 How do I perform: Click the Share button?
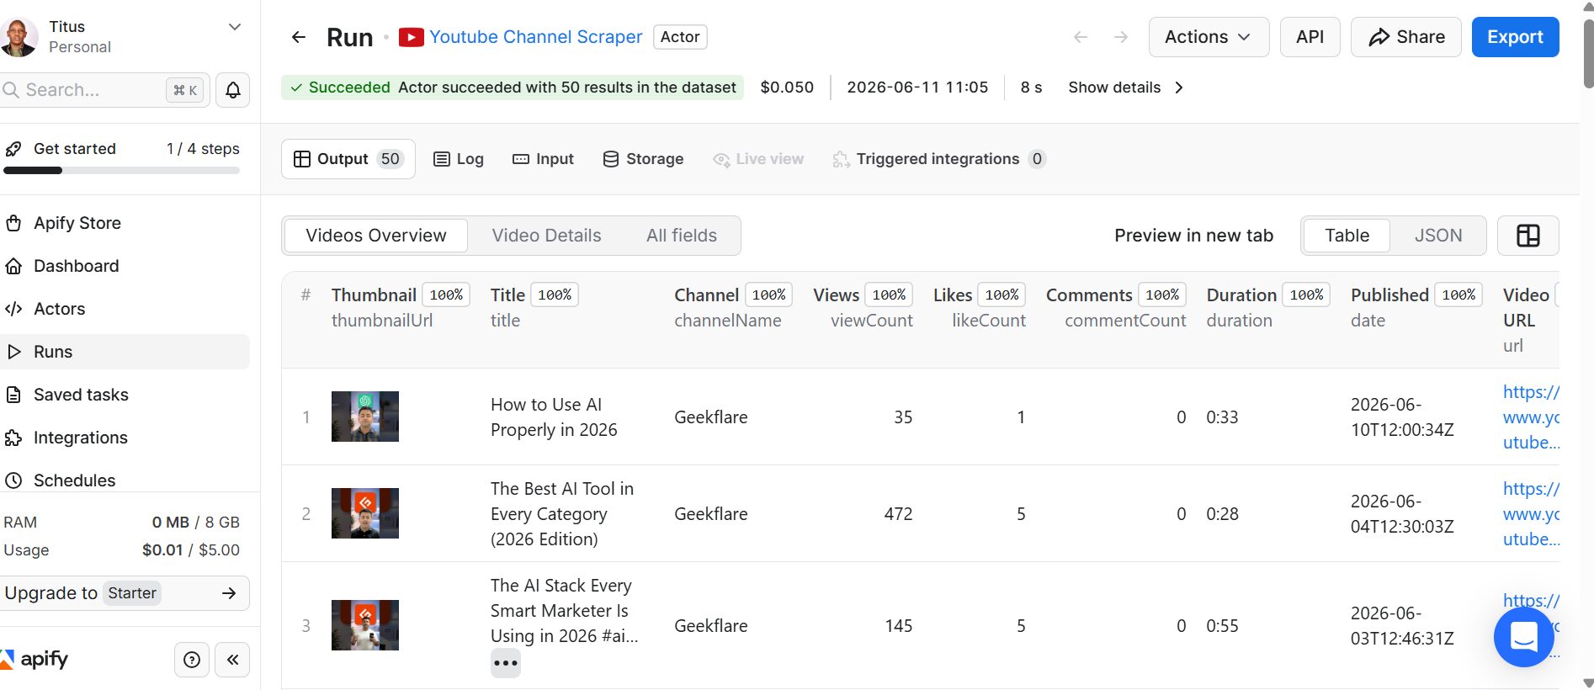pyautogui.click(x=1406, y=37)
